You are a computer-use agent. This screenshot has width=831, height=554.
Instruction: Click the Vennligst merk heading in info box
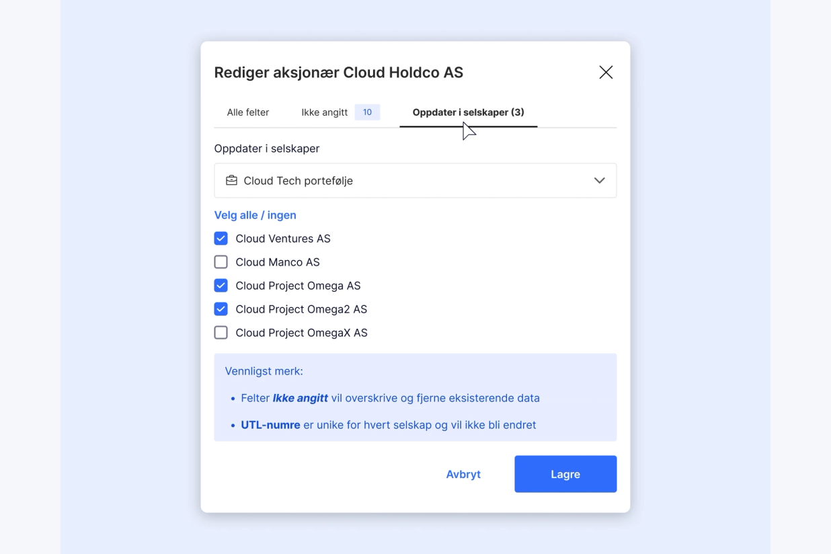click(264, 371)
